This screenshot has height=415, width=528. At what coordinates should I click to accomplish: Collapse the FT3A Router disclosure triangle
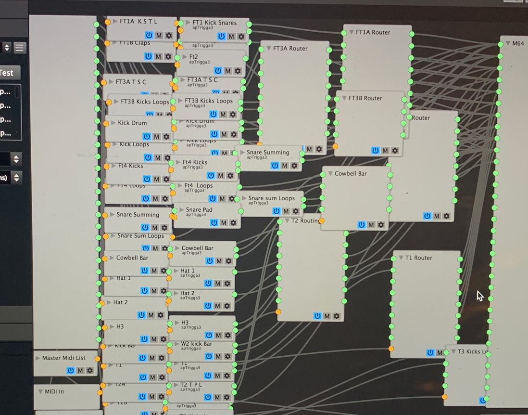point(269,48)
